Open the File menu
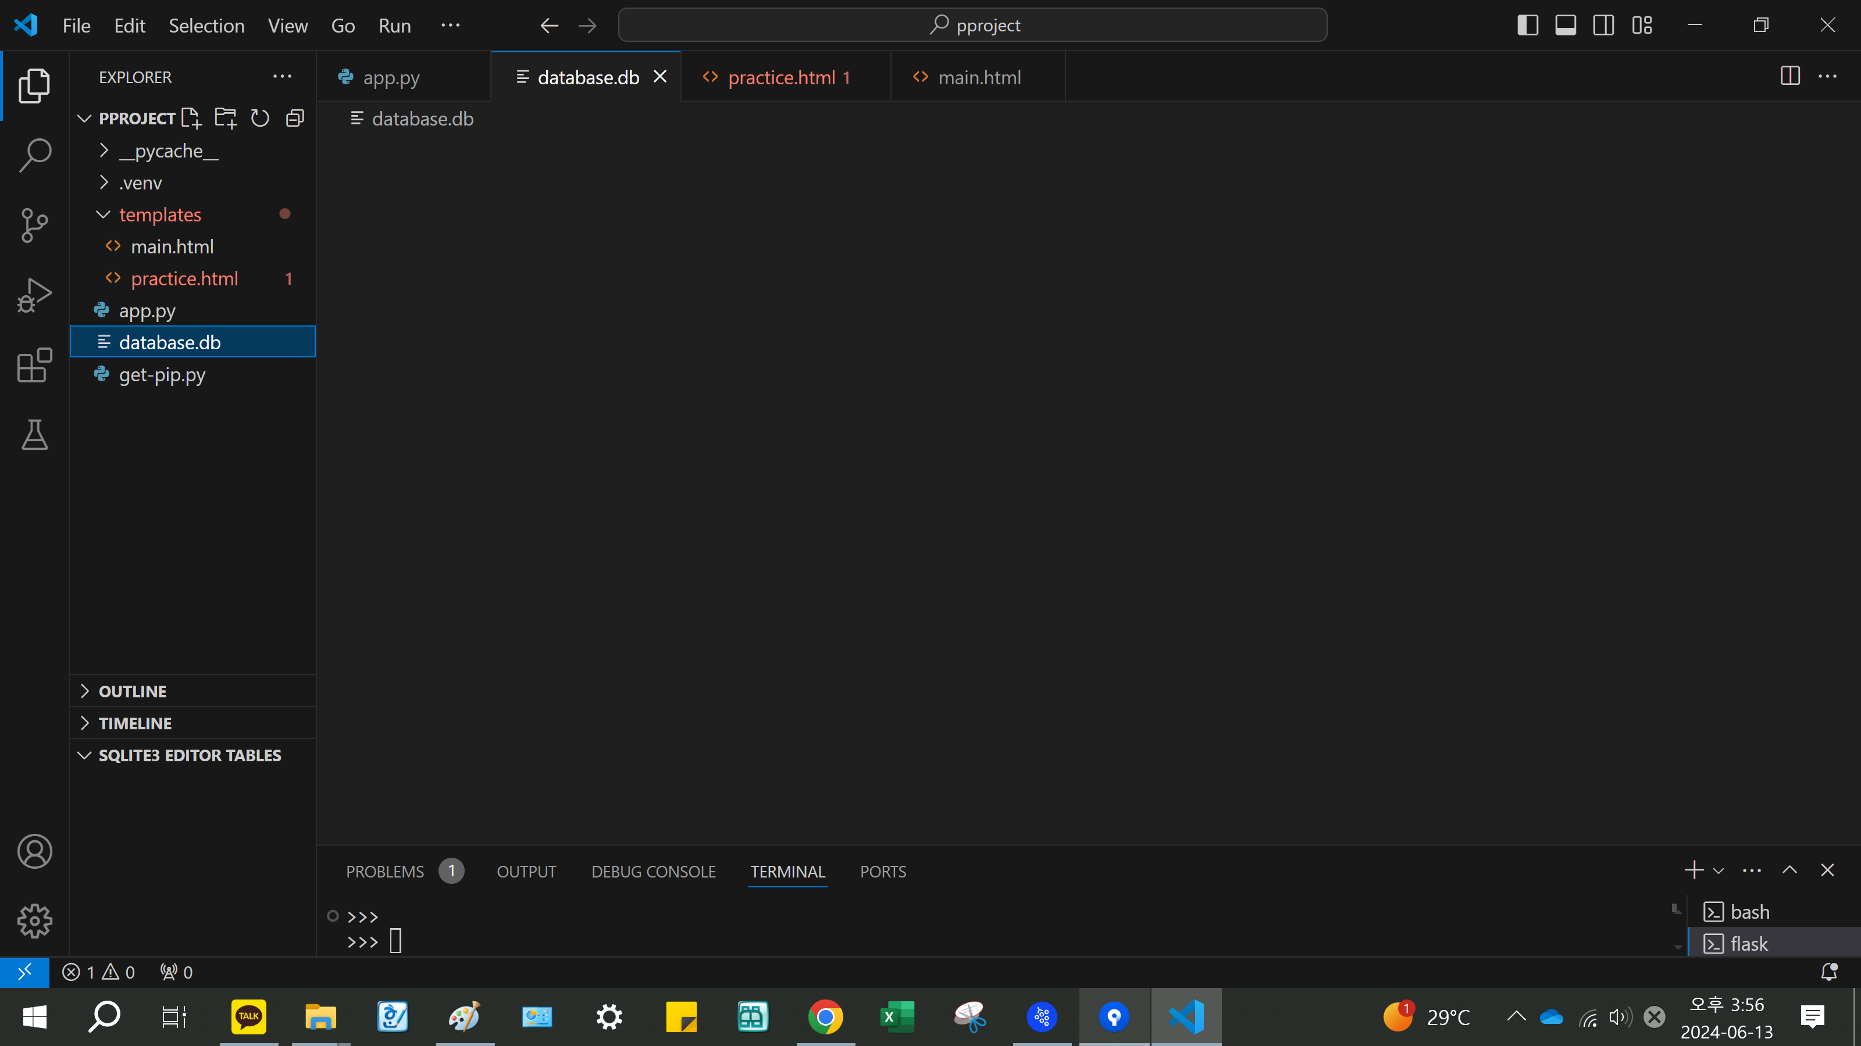 click(x=77, y=25)
